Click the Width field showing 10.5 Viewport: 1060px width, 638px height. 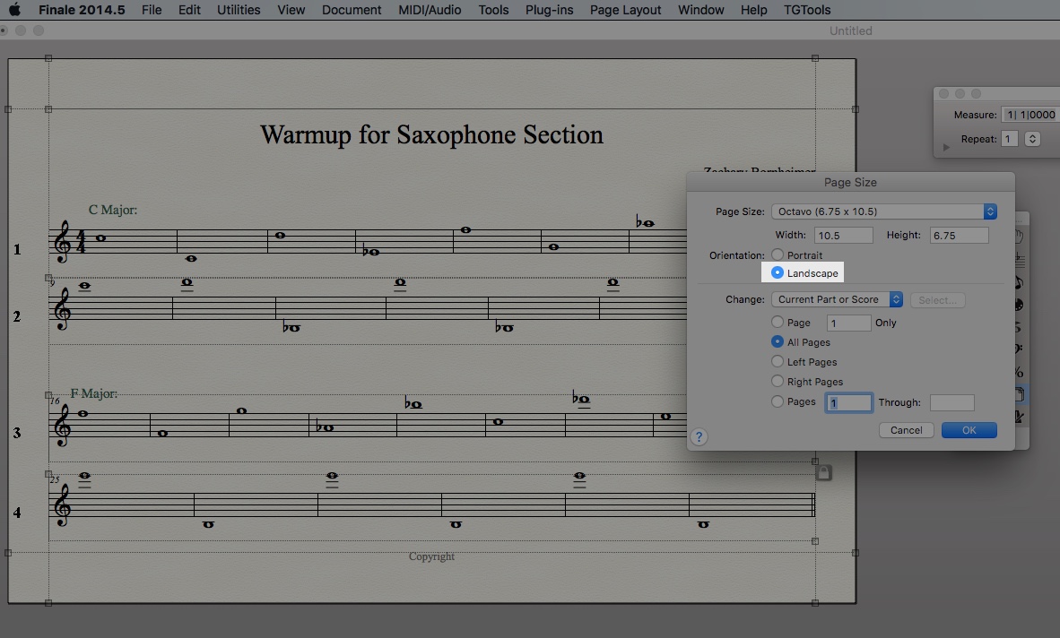[842, 234]
